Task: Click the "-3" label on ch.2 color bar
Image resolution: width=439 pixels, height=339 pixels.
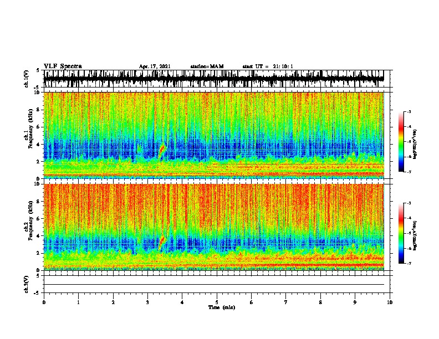Action: [409, 203]
